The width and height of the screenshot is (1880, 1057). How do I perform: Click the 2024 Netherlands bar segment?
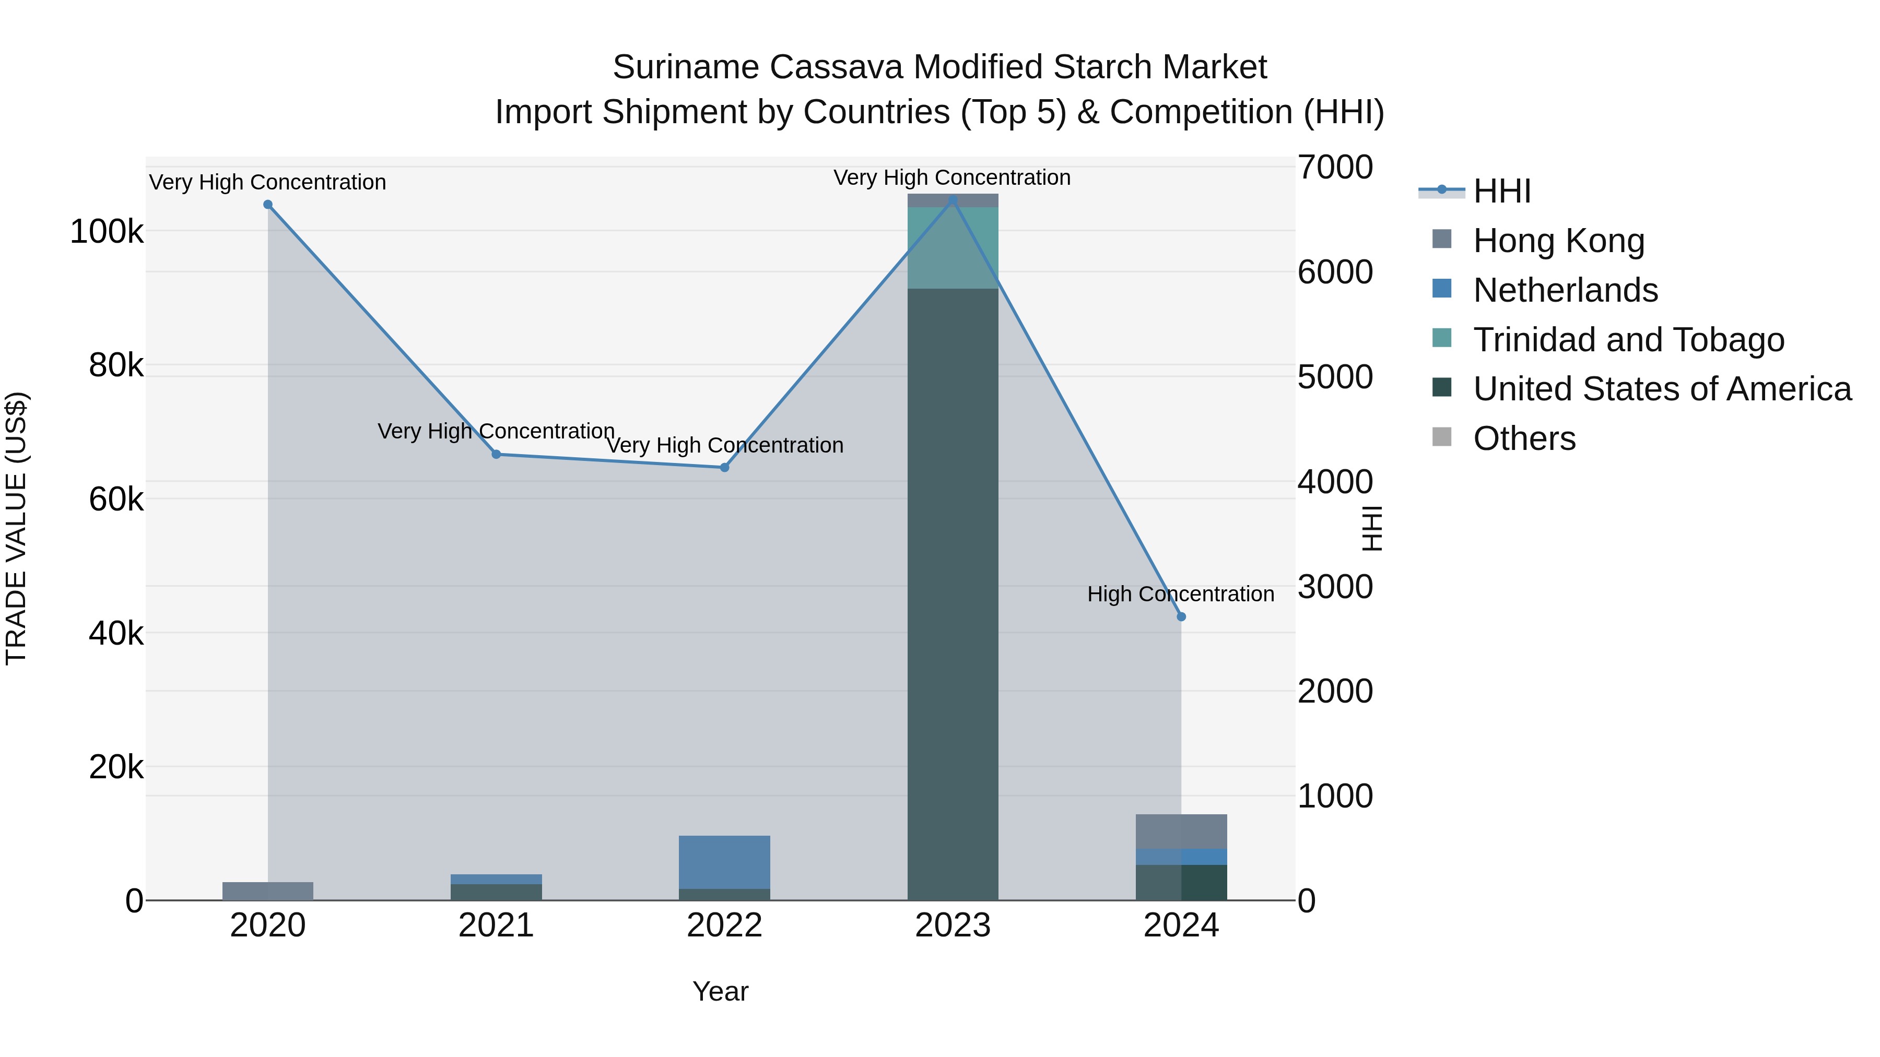(1182, 857)
